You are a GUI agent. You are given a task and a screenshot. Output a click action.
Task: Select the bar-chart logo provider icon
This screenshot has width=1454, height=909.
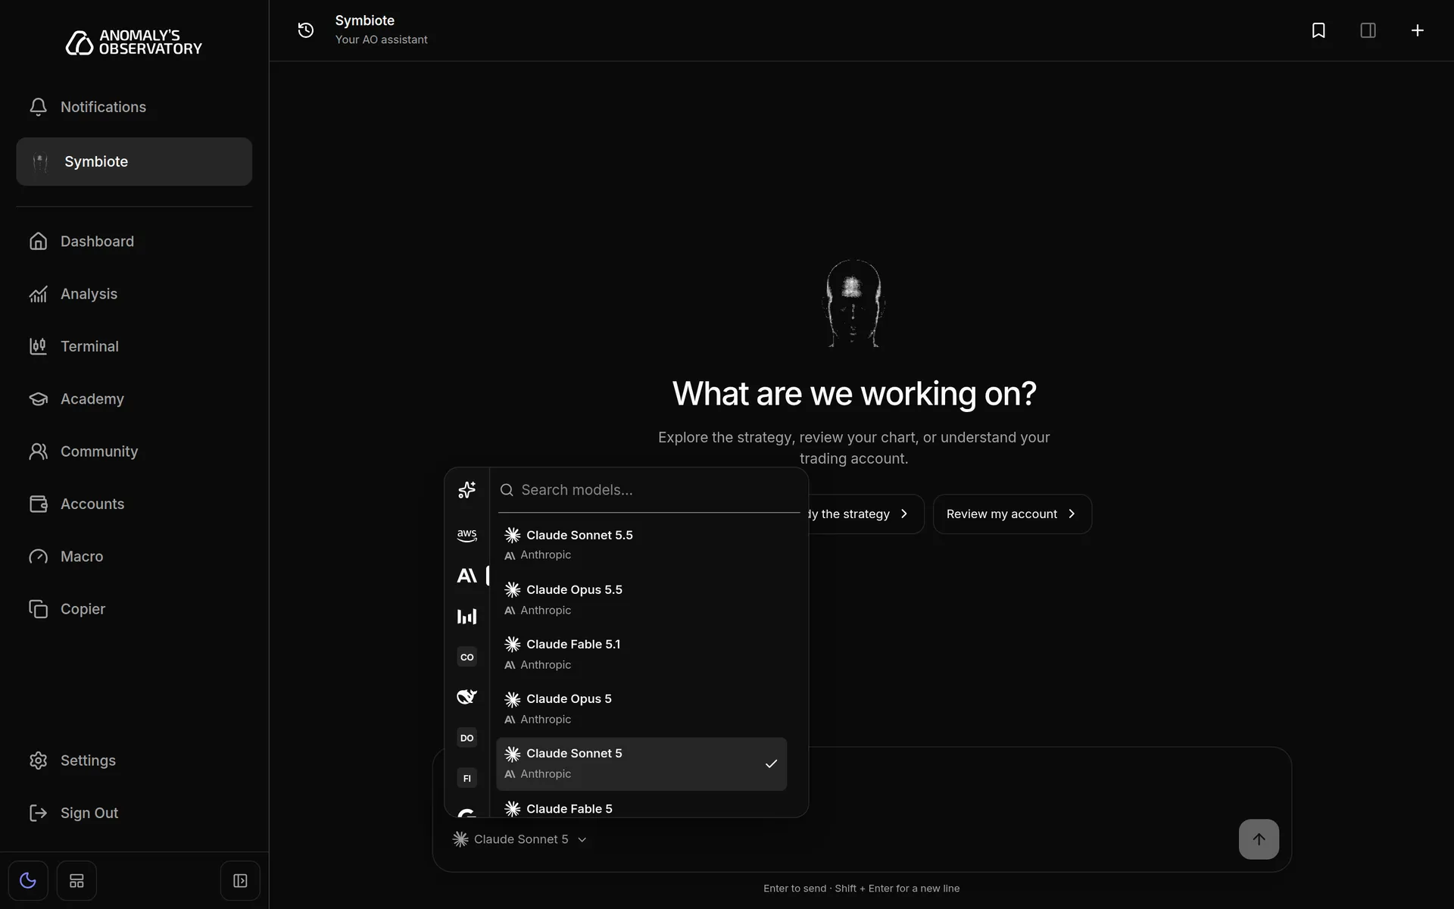tap(467, 617)
